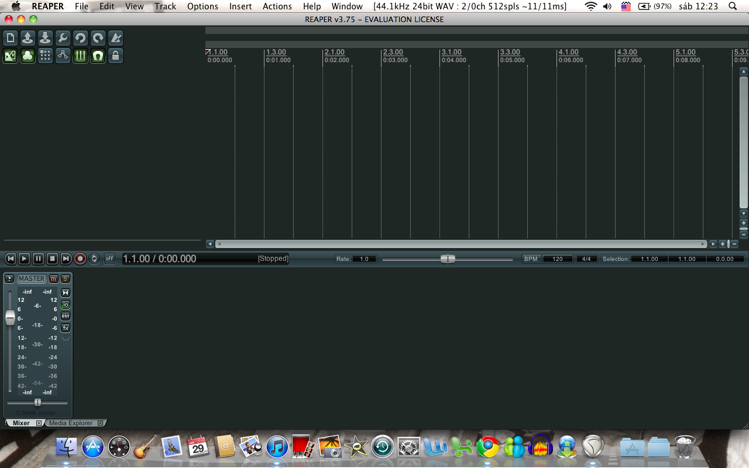The image size is (749, 468).
Task: Click the Pause transport button
Action: (x=38, y=259)
